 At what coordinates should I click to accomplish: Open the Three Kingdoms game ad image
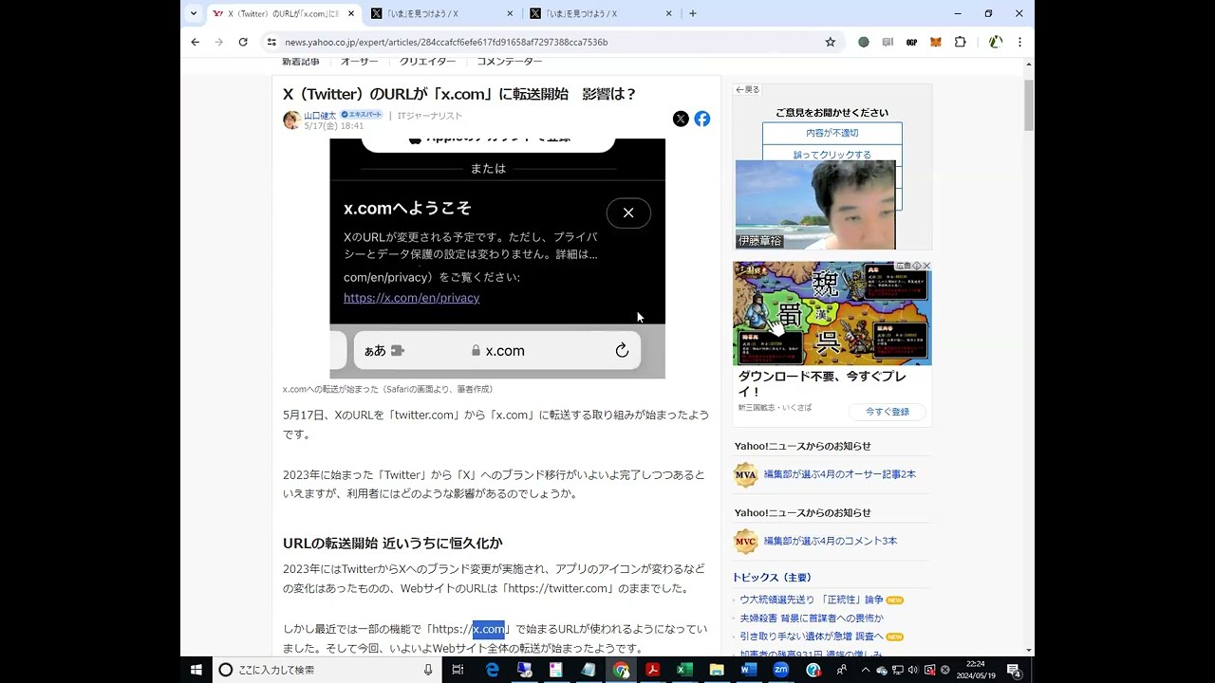[x=832, y=313]
